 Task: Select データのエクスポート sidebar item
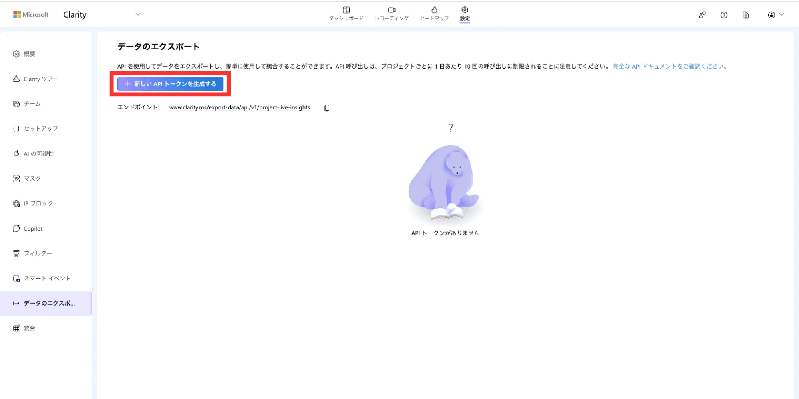click(x=46, y=303)
